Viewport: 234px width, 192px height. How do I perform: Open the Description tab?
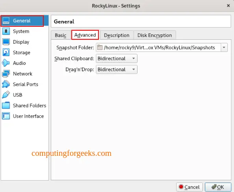point(117,35)
